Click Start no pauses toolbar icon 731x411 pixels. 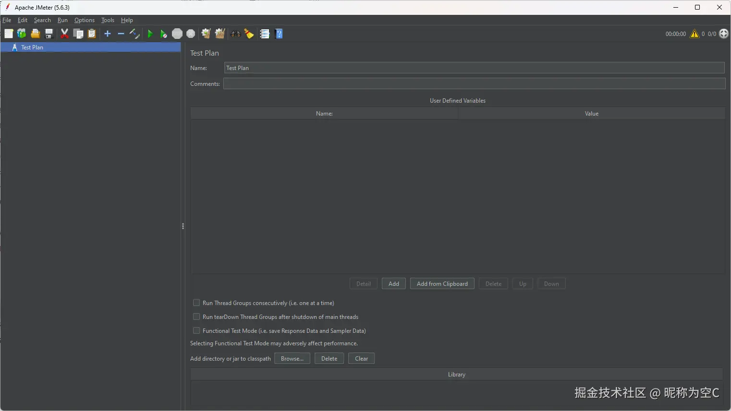pos(164,34)
